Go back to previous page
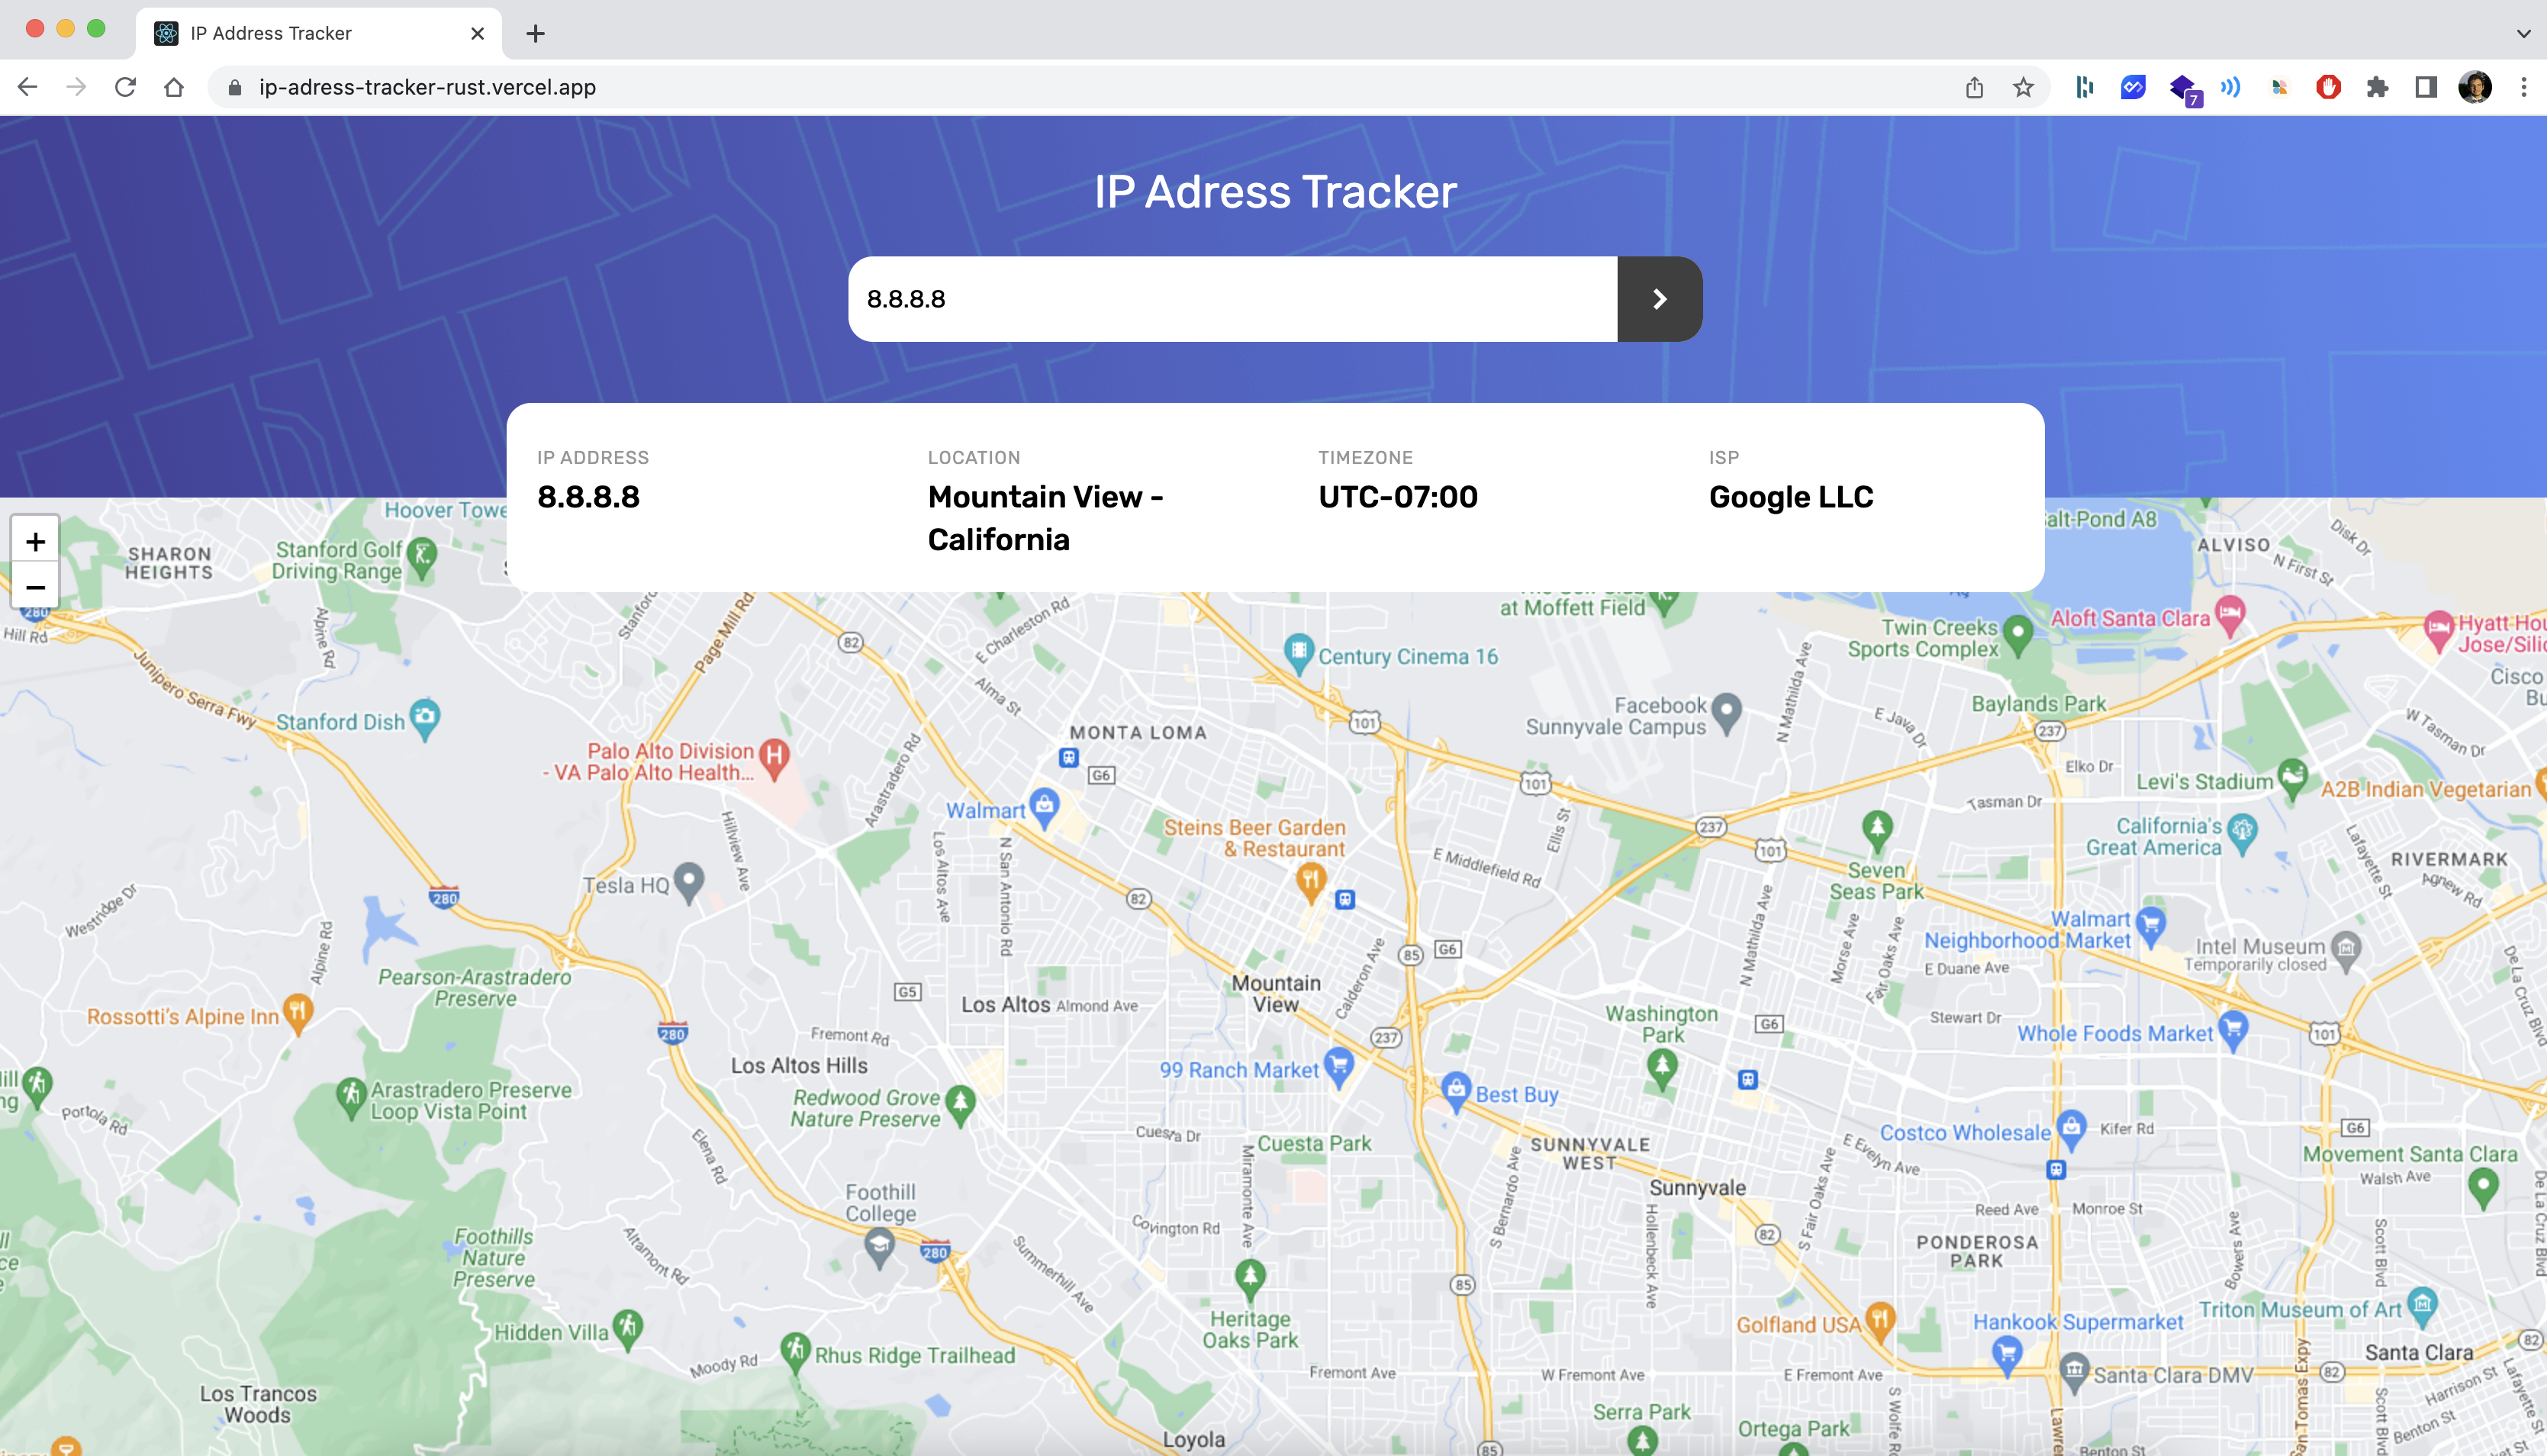 28,87
